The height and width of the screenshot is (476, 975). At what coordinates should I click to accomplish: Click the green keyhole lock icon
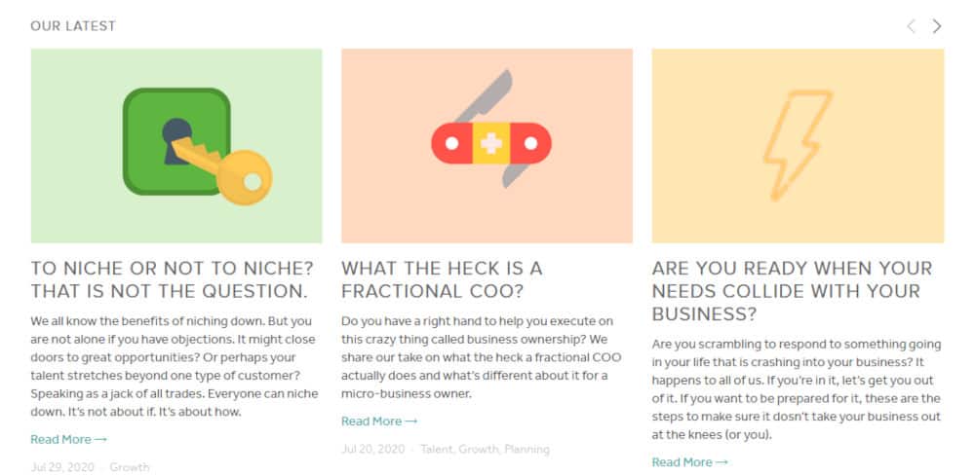tap(176, 141)
